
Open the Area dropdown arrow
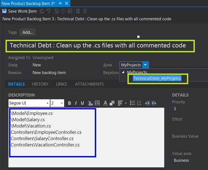pos(145,65)
